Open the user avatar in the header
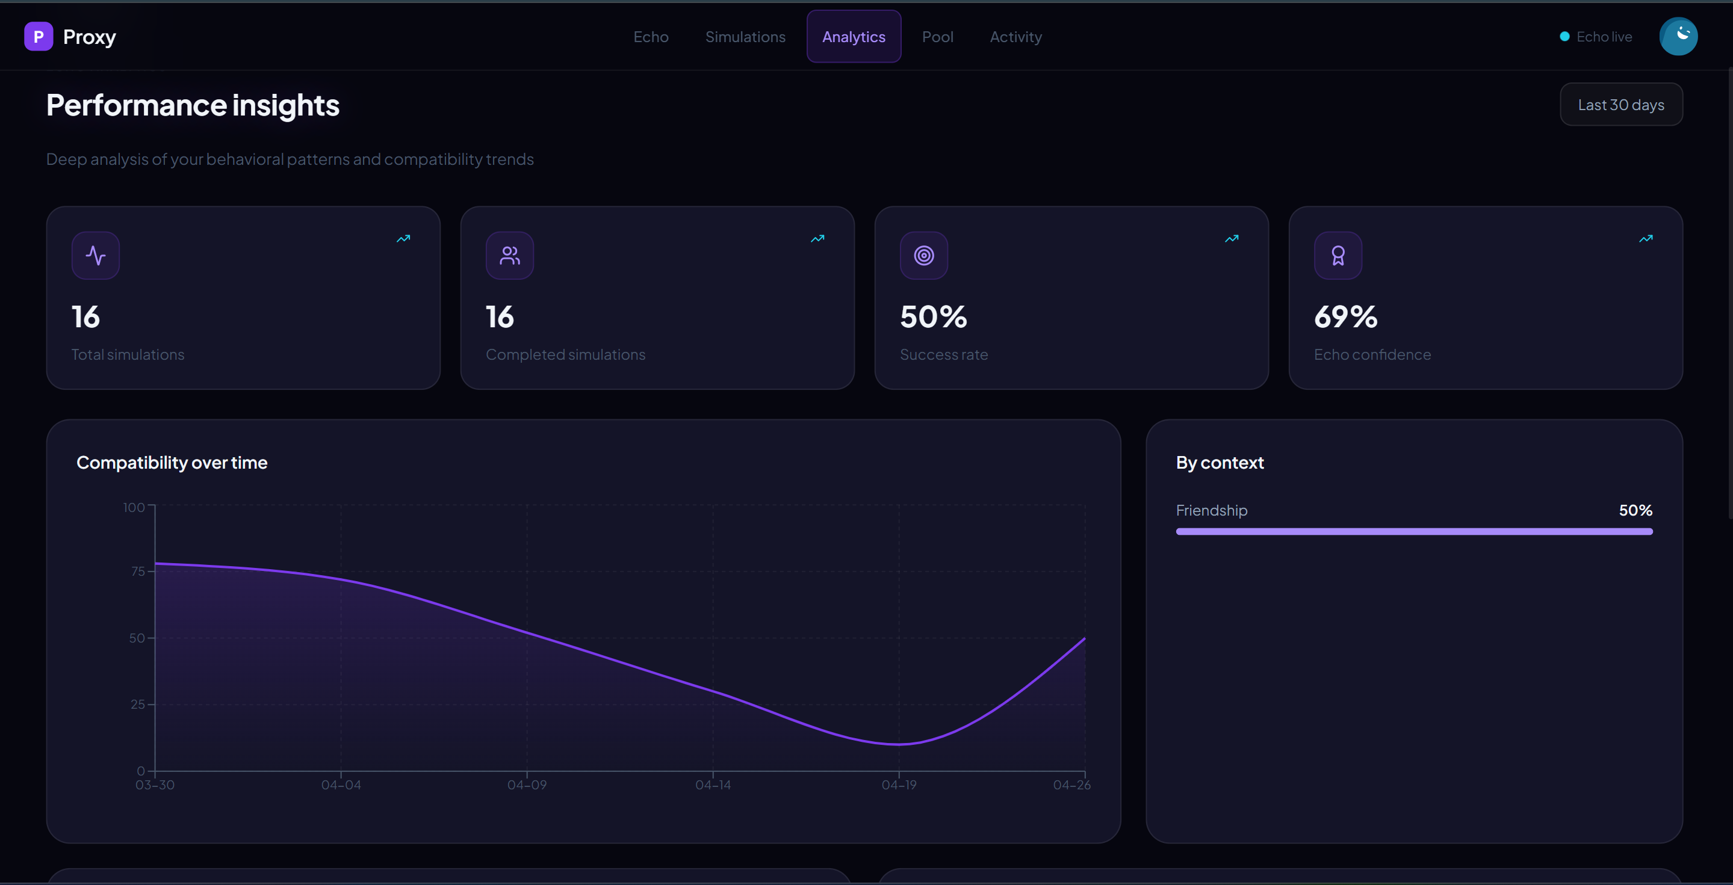Image resolution: width=1733 pixels, height=885 pixels. 1678,36
